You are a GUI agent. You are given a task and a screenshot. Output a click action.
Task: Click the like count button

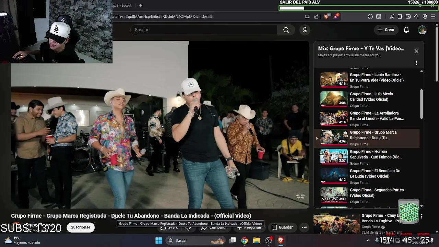169,227
